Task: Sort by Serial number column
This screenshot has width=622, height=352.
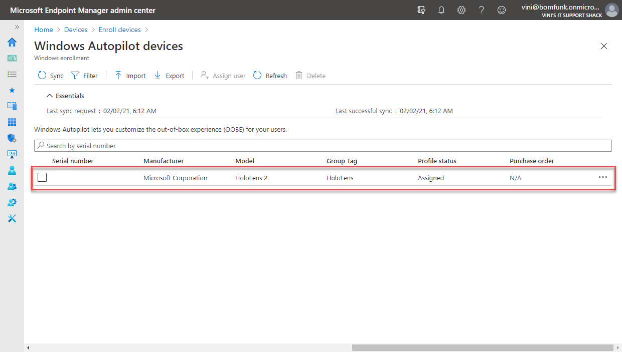Action: (73, 161)
